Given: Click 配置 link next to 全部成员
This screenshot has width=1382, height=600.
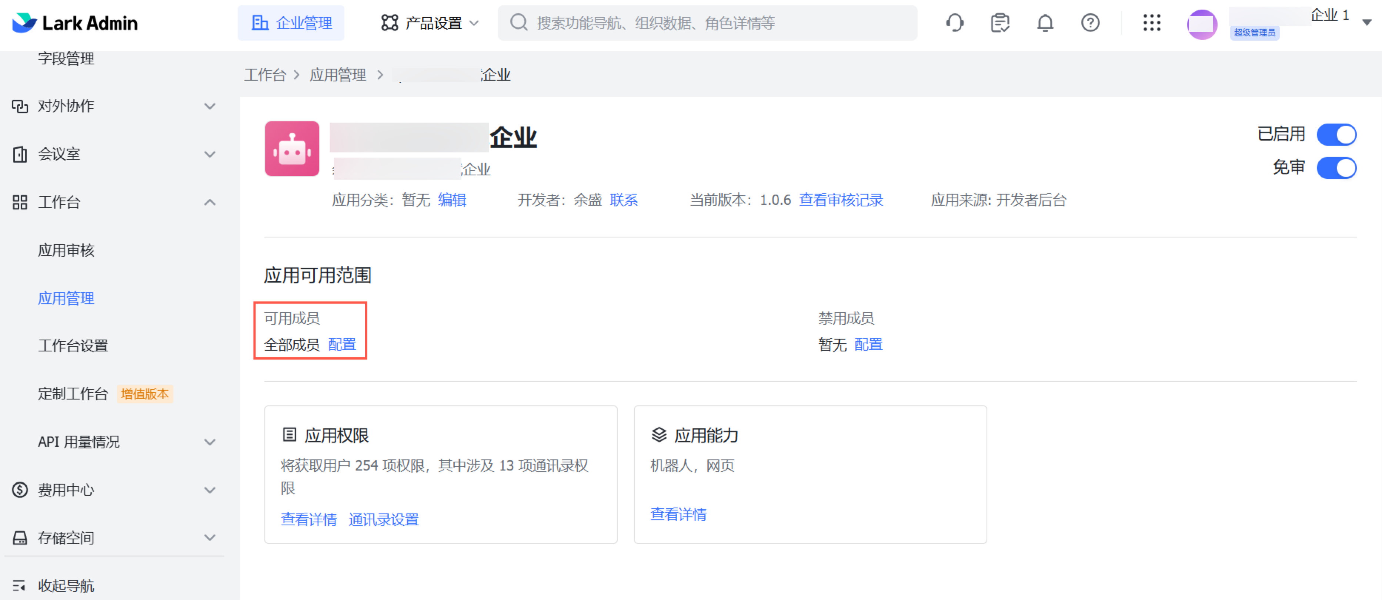Looking at the screenshot, I should pyautogui.click(x=342, y=344).
